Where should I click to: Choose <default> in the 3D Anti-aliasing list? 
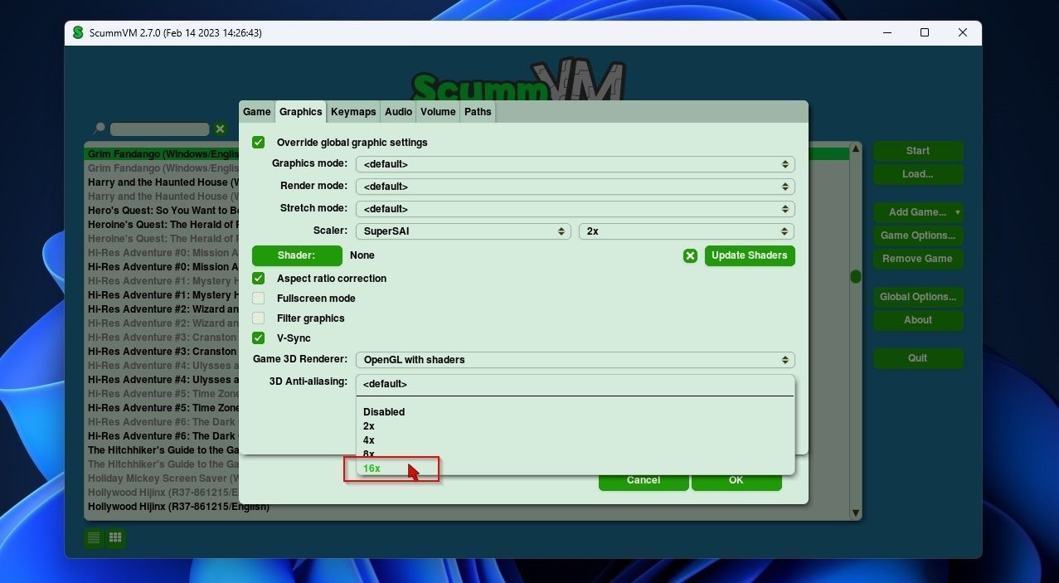576,384
